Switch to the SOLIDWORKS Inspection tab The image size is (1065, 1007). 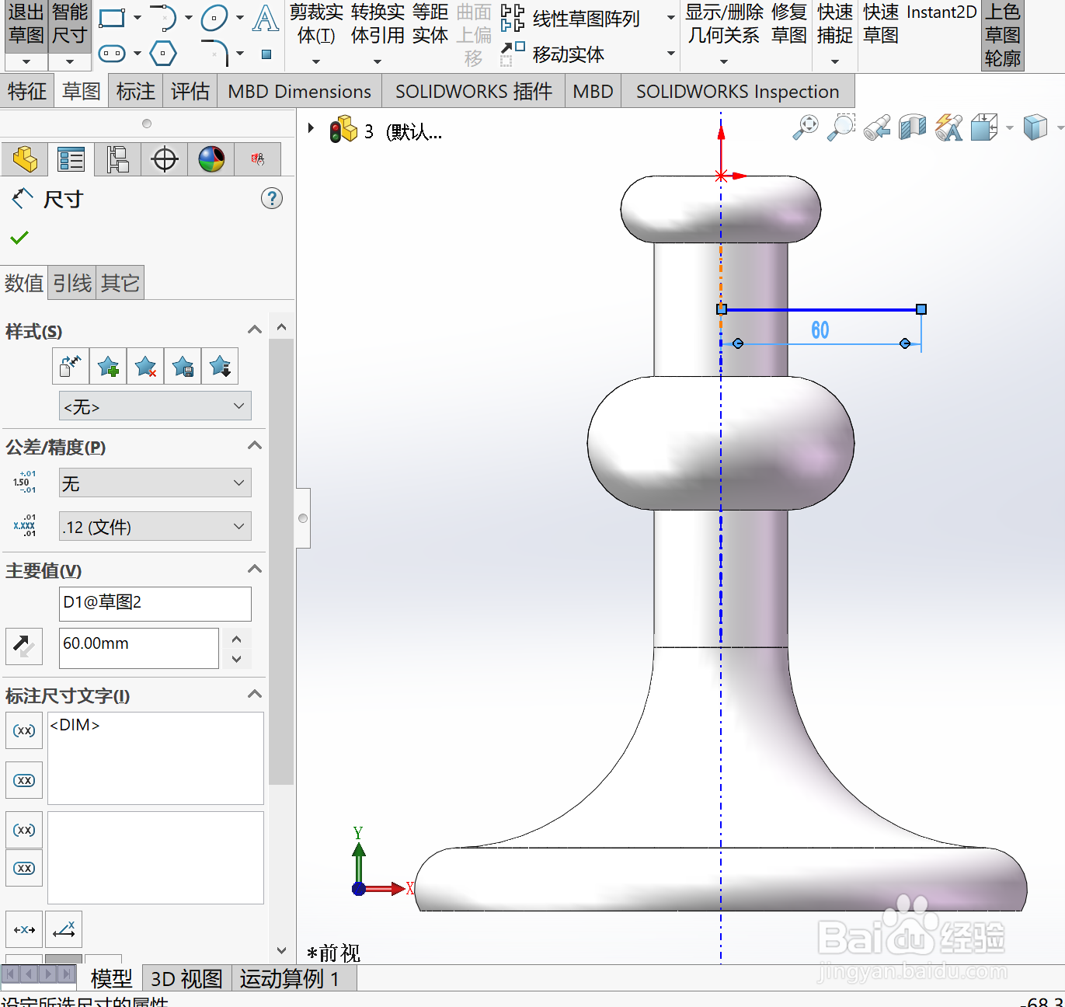(736, 91)
